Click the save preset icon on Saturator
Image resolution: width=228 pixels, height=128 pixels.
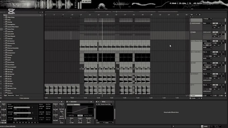[91, 102]
